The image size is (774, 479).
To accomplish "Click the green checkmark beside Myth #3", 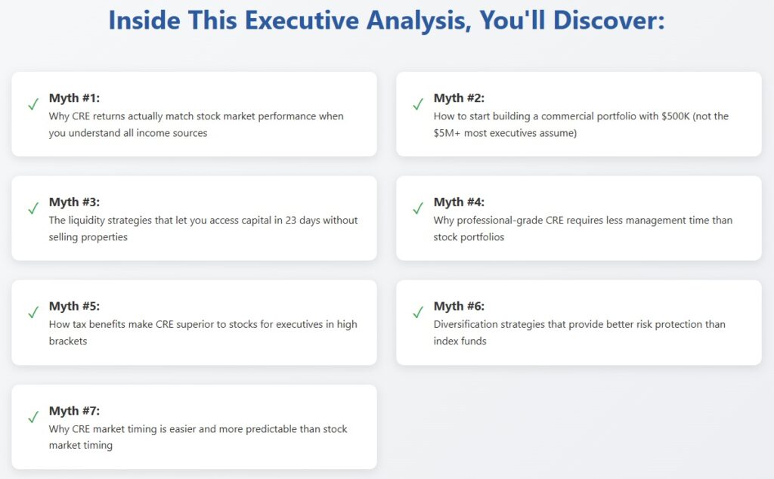I will [x=33, y=209].
